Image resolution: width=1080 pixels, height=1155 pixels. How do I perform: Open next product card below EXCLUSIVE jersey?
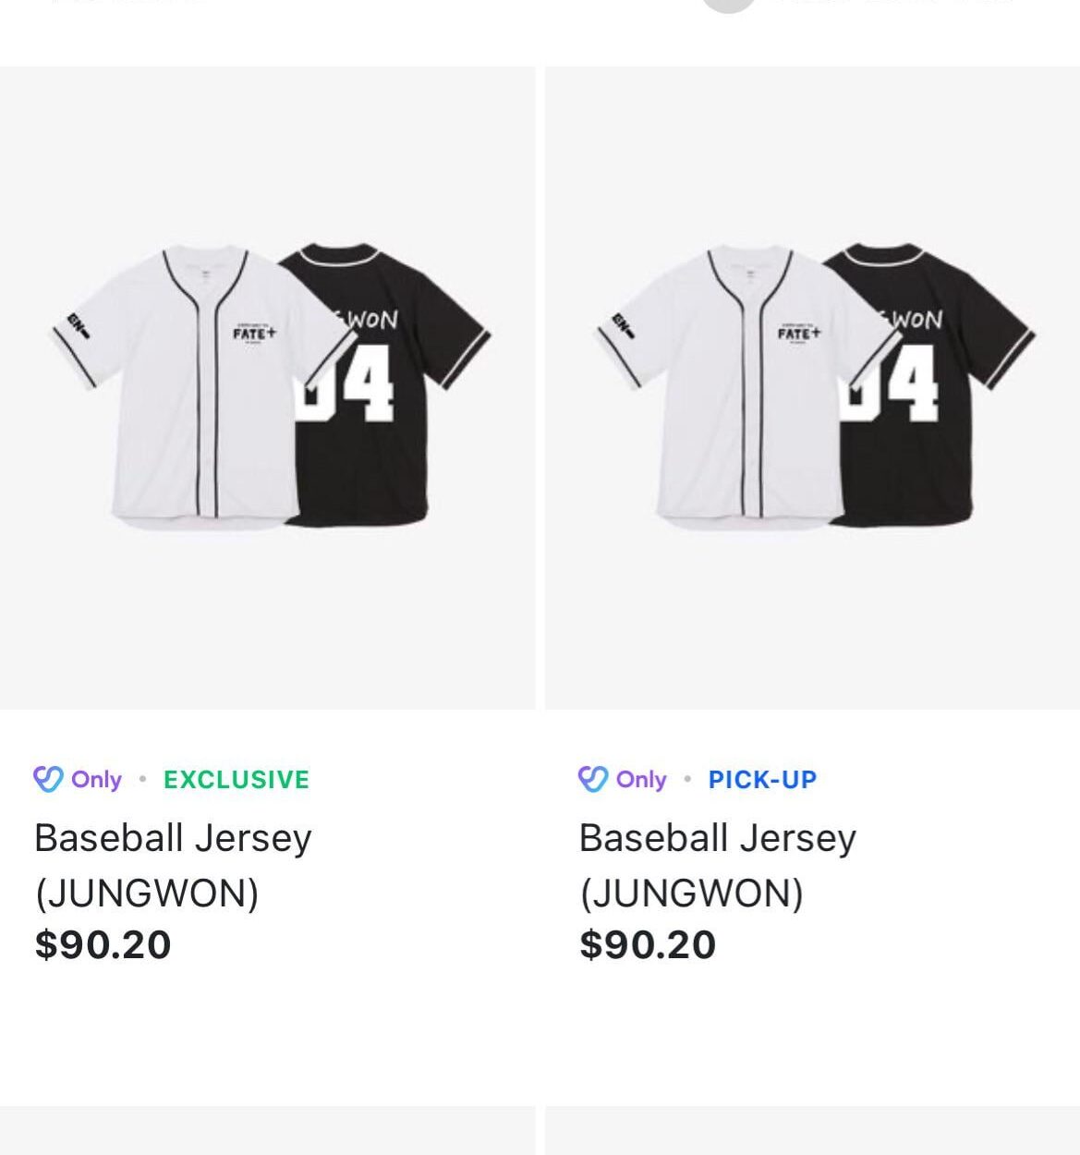pyautogui.click(x=267, y=1131)
